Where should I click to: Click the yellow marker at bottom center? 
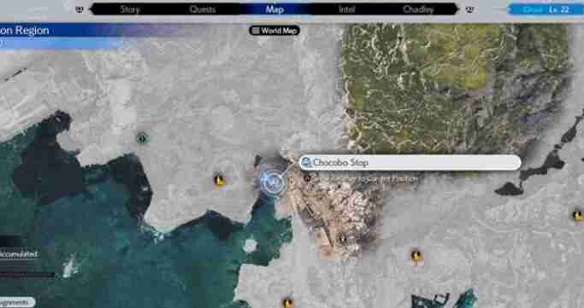(287, 303)
